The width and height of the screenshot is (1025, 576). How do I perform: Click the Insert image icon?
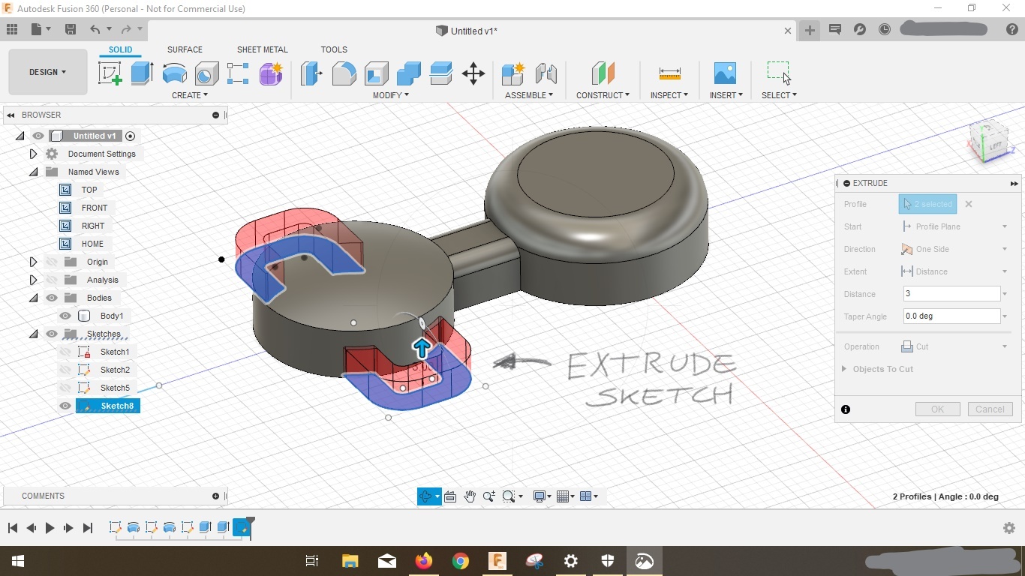point(725,73)
